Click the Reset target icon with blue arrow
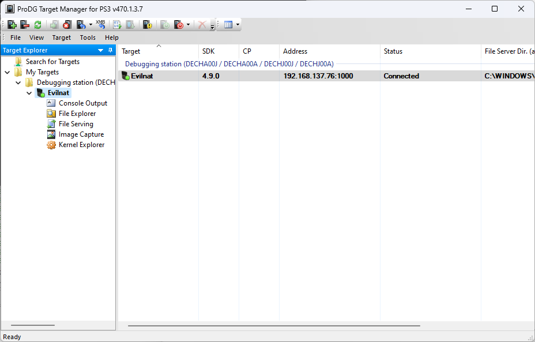Screen dimensions: 535x342 coord(81,25)
